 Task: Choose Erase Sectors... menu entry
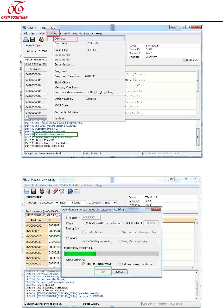(x=89, y=64)
